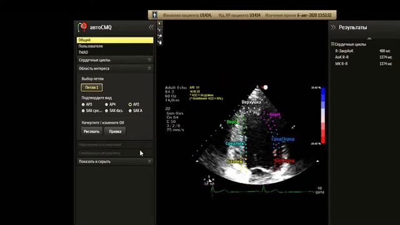The height and width of the screenshot is (225, 400).
Task: Click the Правка button
Action: pos(115,131)
